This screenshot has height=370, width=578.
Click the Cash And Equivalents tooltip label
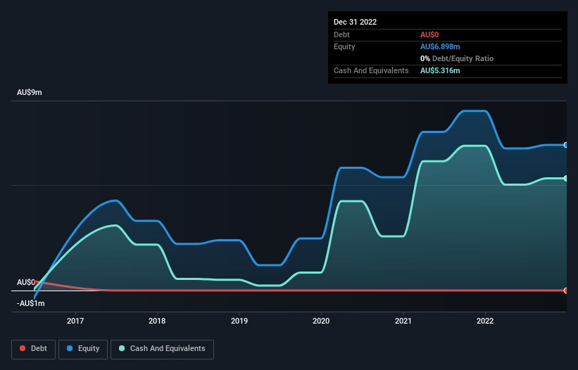[x=371, y=70]
